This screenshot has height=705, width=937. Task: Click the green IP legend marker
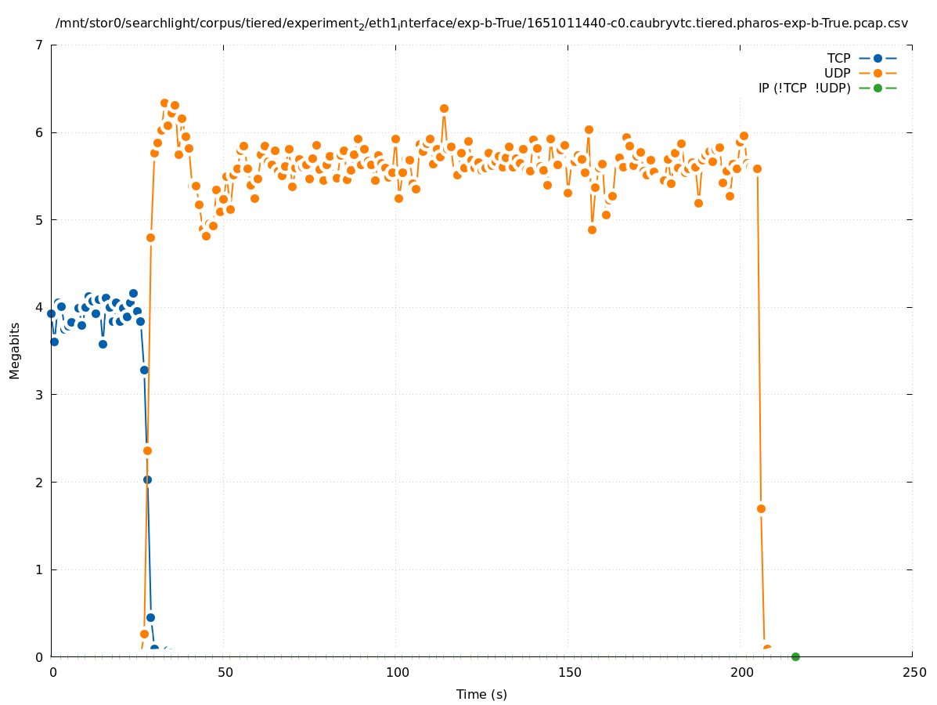click(878, 88)
